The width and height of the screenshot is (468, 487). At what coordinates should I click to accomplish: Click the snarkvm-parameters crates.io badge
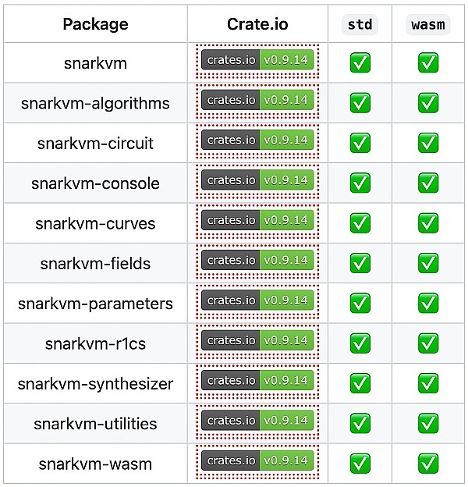(257, 300)
